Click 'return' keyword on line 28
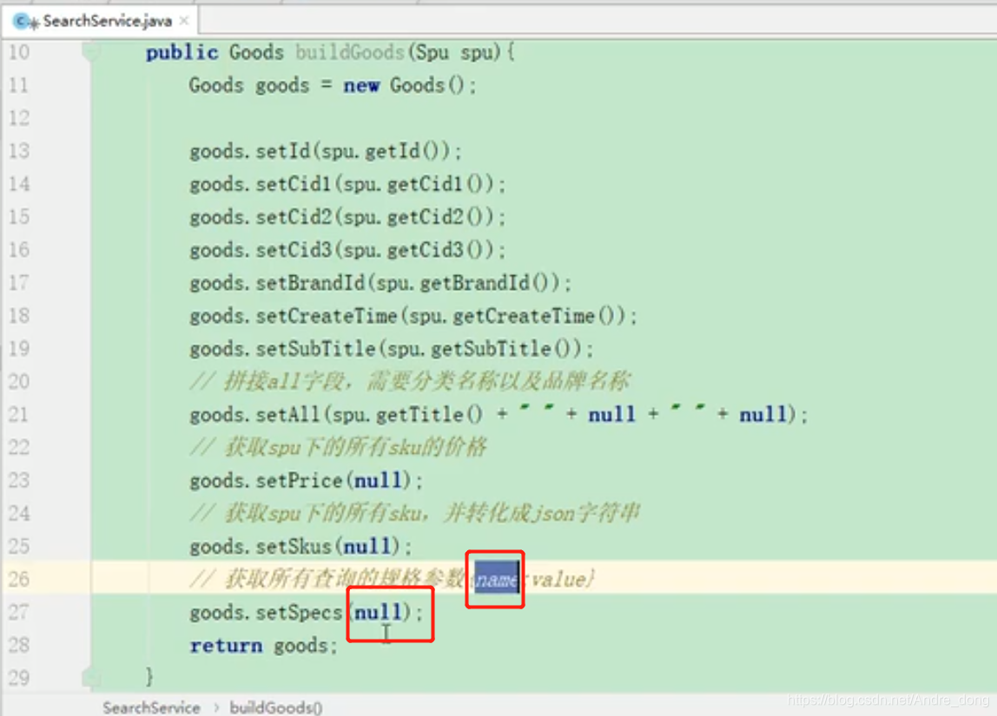 226,646
